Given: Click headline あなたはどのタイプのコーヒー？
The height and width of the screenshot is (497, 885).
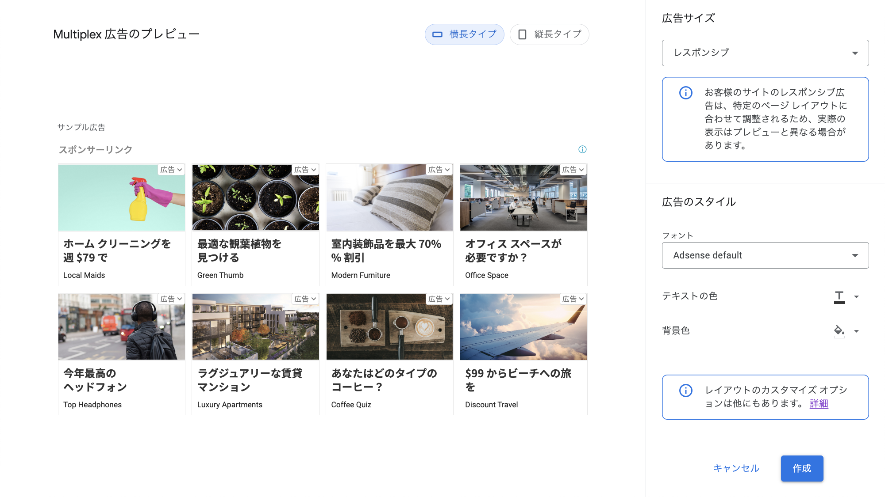Looking at the screenshot, I should point(384,380).
